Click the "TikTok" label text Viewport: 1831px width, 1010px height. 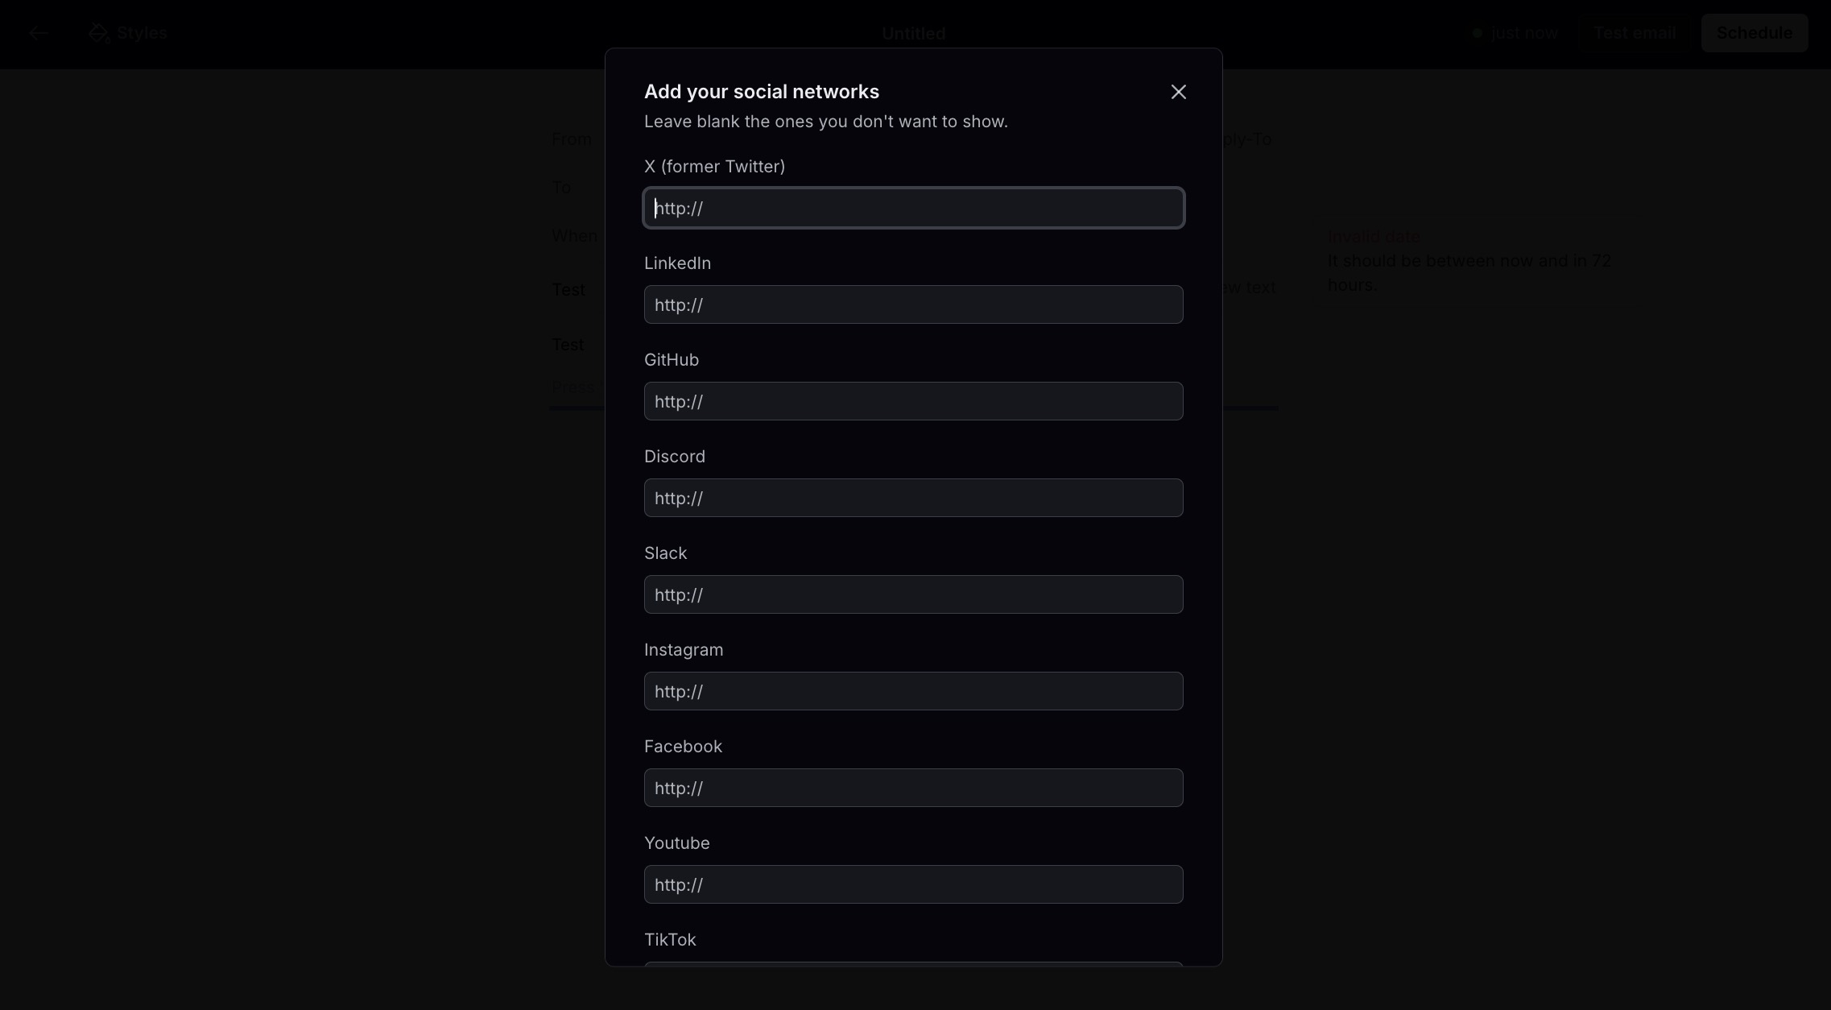670,940
